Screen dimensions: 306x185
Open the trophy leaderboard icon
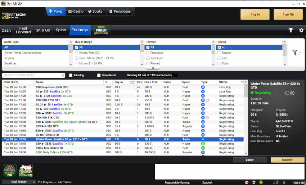click(291, 30)
